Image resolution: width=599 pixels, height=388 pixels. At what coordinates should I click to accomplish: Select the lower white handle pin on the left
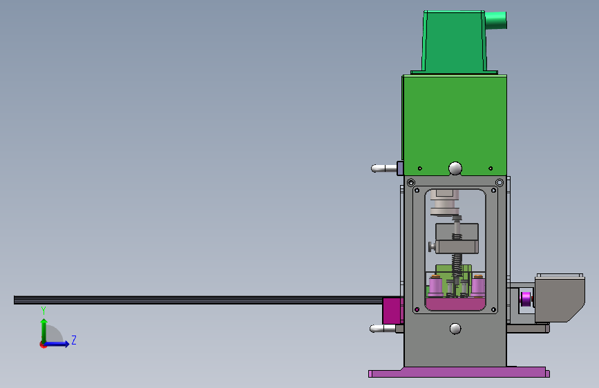pos(383,329)
